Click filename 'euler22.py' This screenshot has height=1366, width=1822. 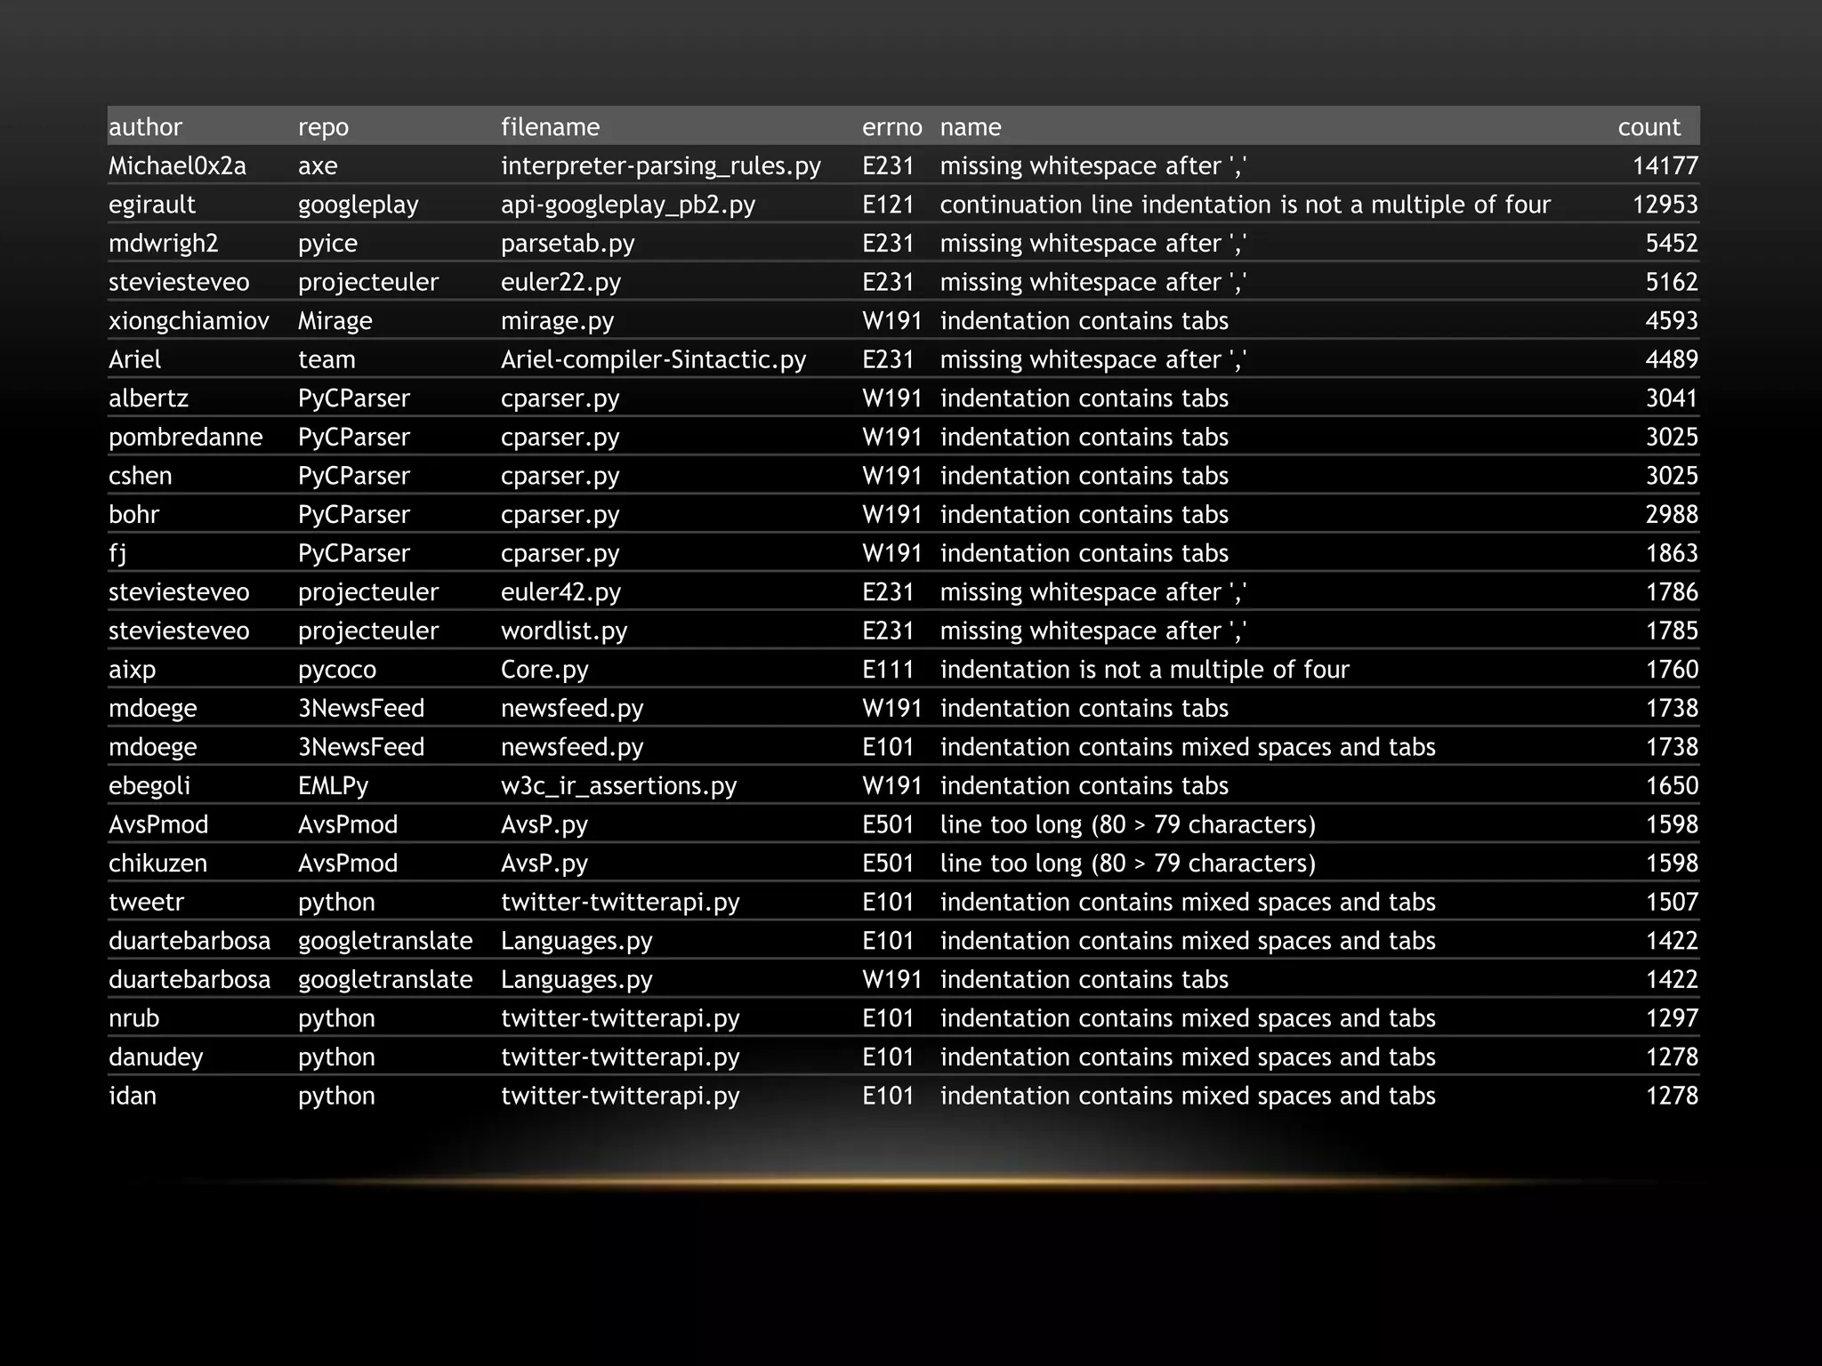tap(560, 282)
